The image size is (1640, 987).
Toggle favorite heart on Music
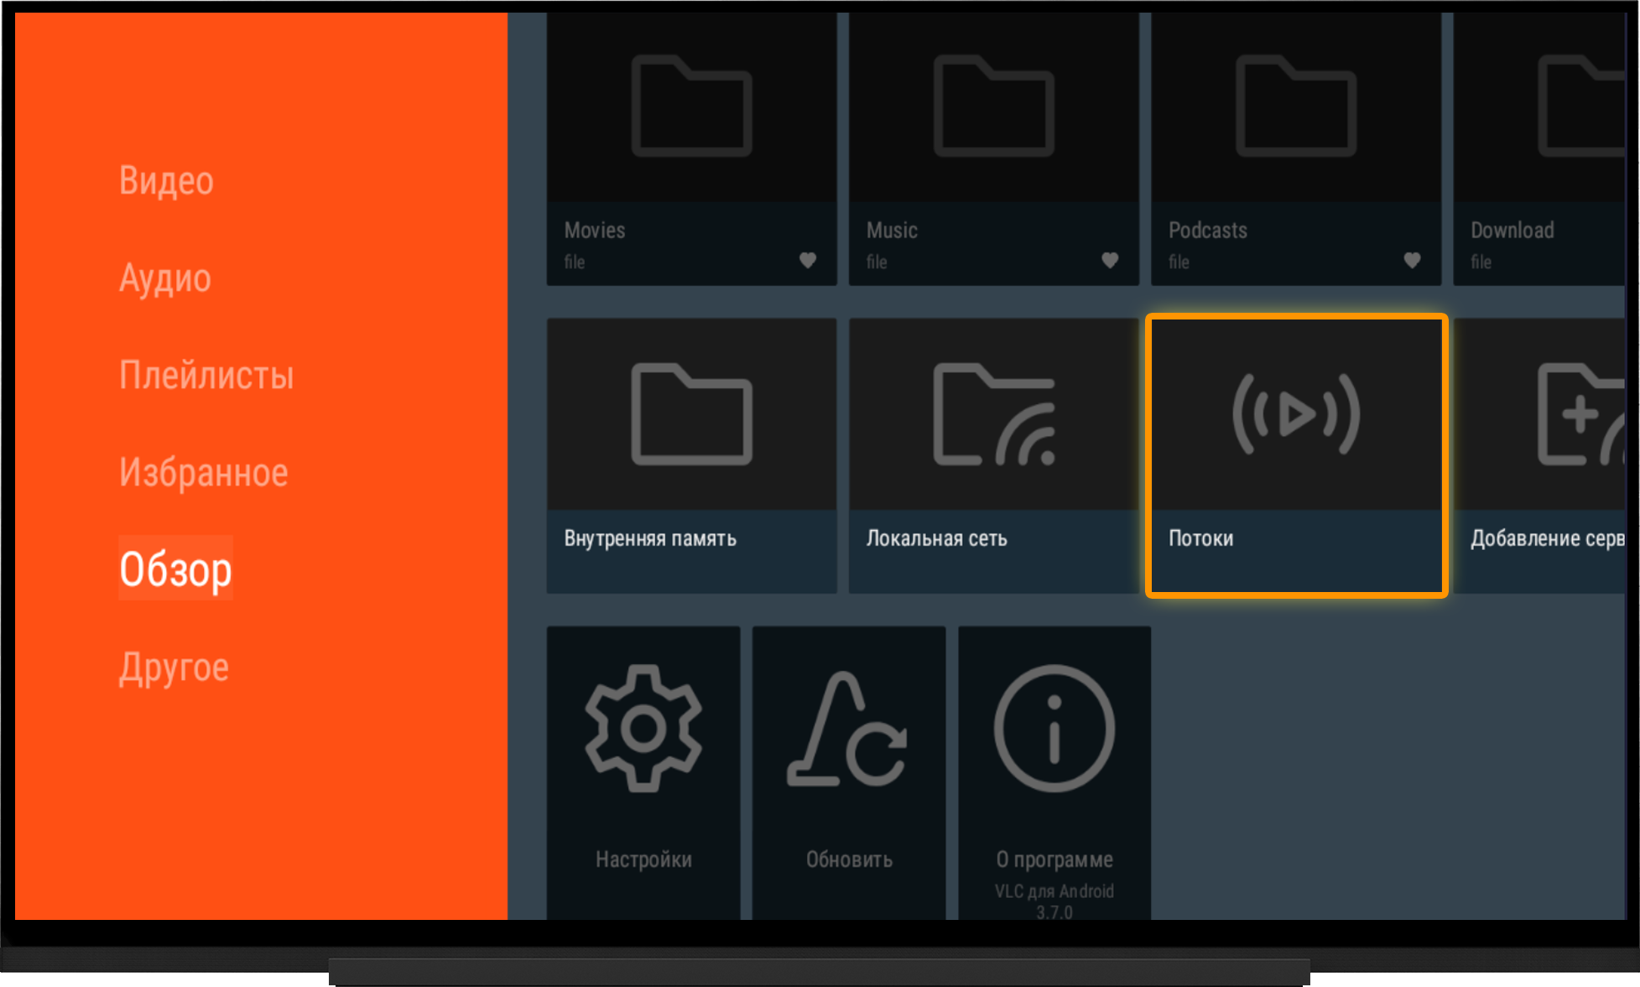[1110, 261]
